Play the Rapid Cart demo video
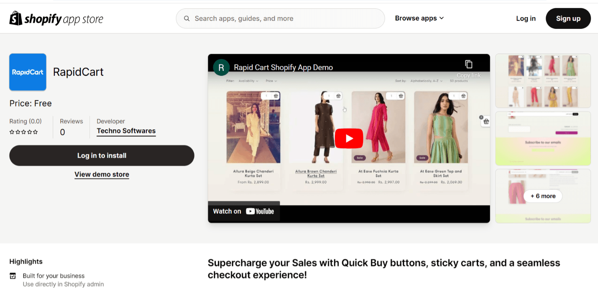This screenshot has width=598, height=290. coord(349,139)
